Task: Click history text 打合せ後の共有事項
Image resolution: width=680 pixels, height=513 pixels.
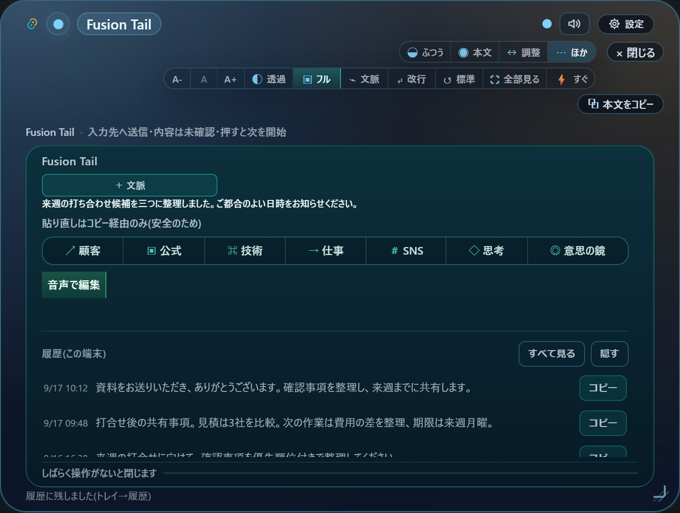Action: pos(295,423)
